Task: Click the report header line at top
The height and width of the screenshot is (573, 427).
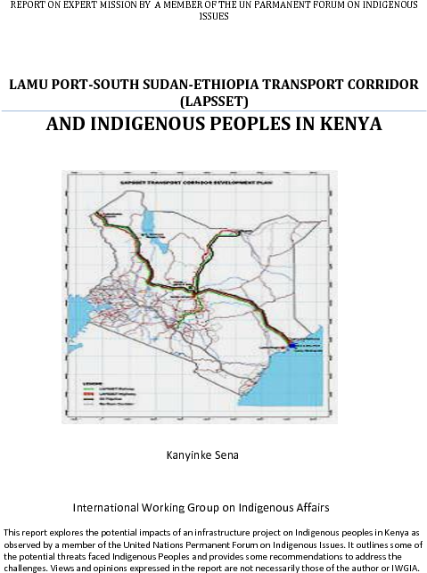Action: click(x=214, y=10)
